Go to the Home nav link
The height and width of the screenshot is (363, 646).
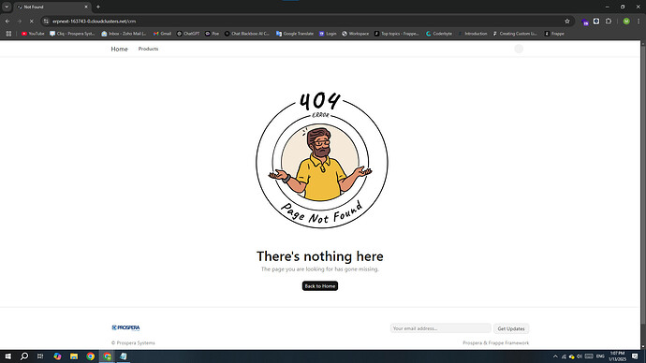pyautogui.click(x=120, y=49)
